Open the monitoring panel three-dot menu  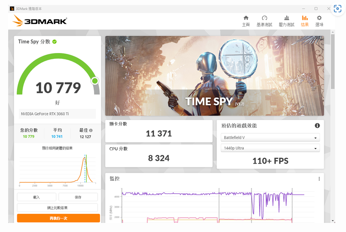coord(319,179)
